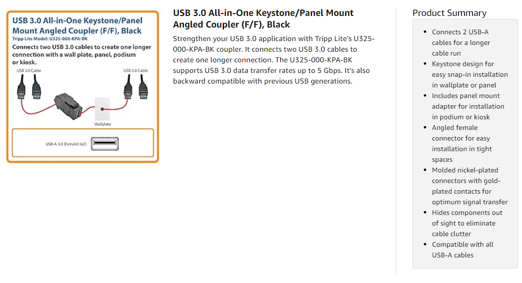Image resolution: width=522 pixels, height=283 pixels.
Task: Click the "Includes panel mount adapter" bullet
Action: (x=467, y=106)
